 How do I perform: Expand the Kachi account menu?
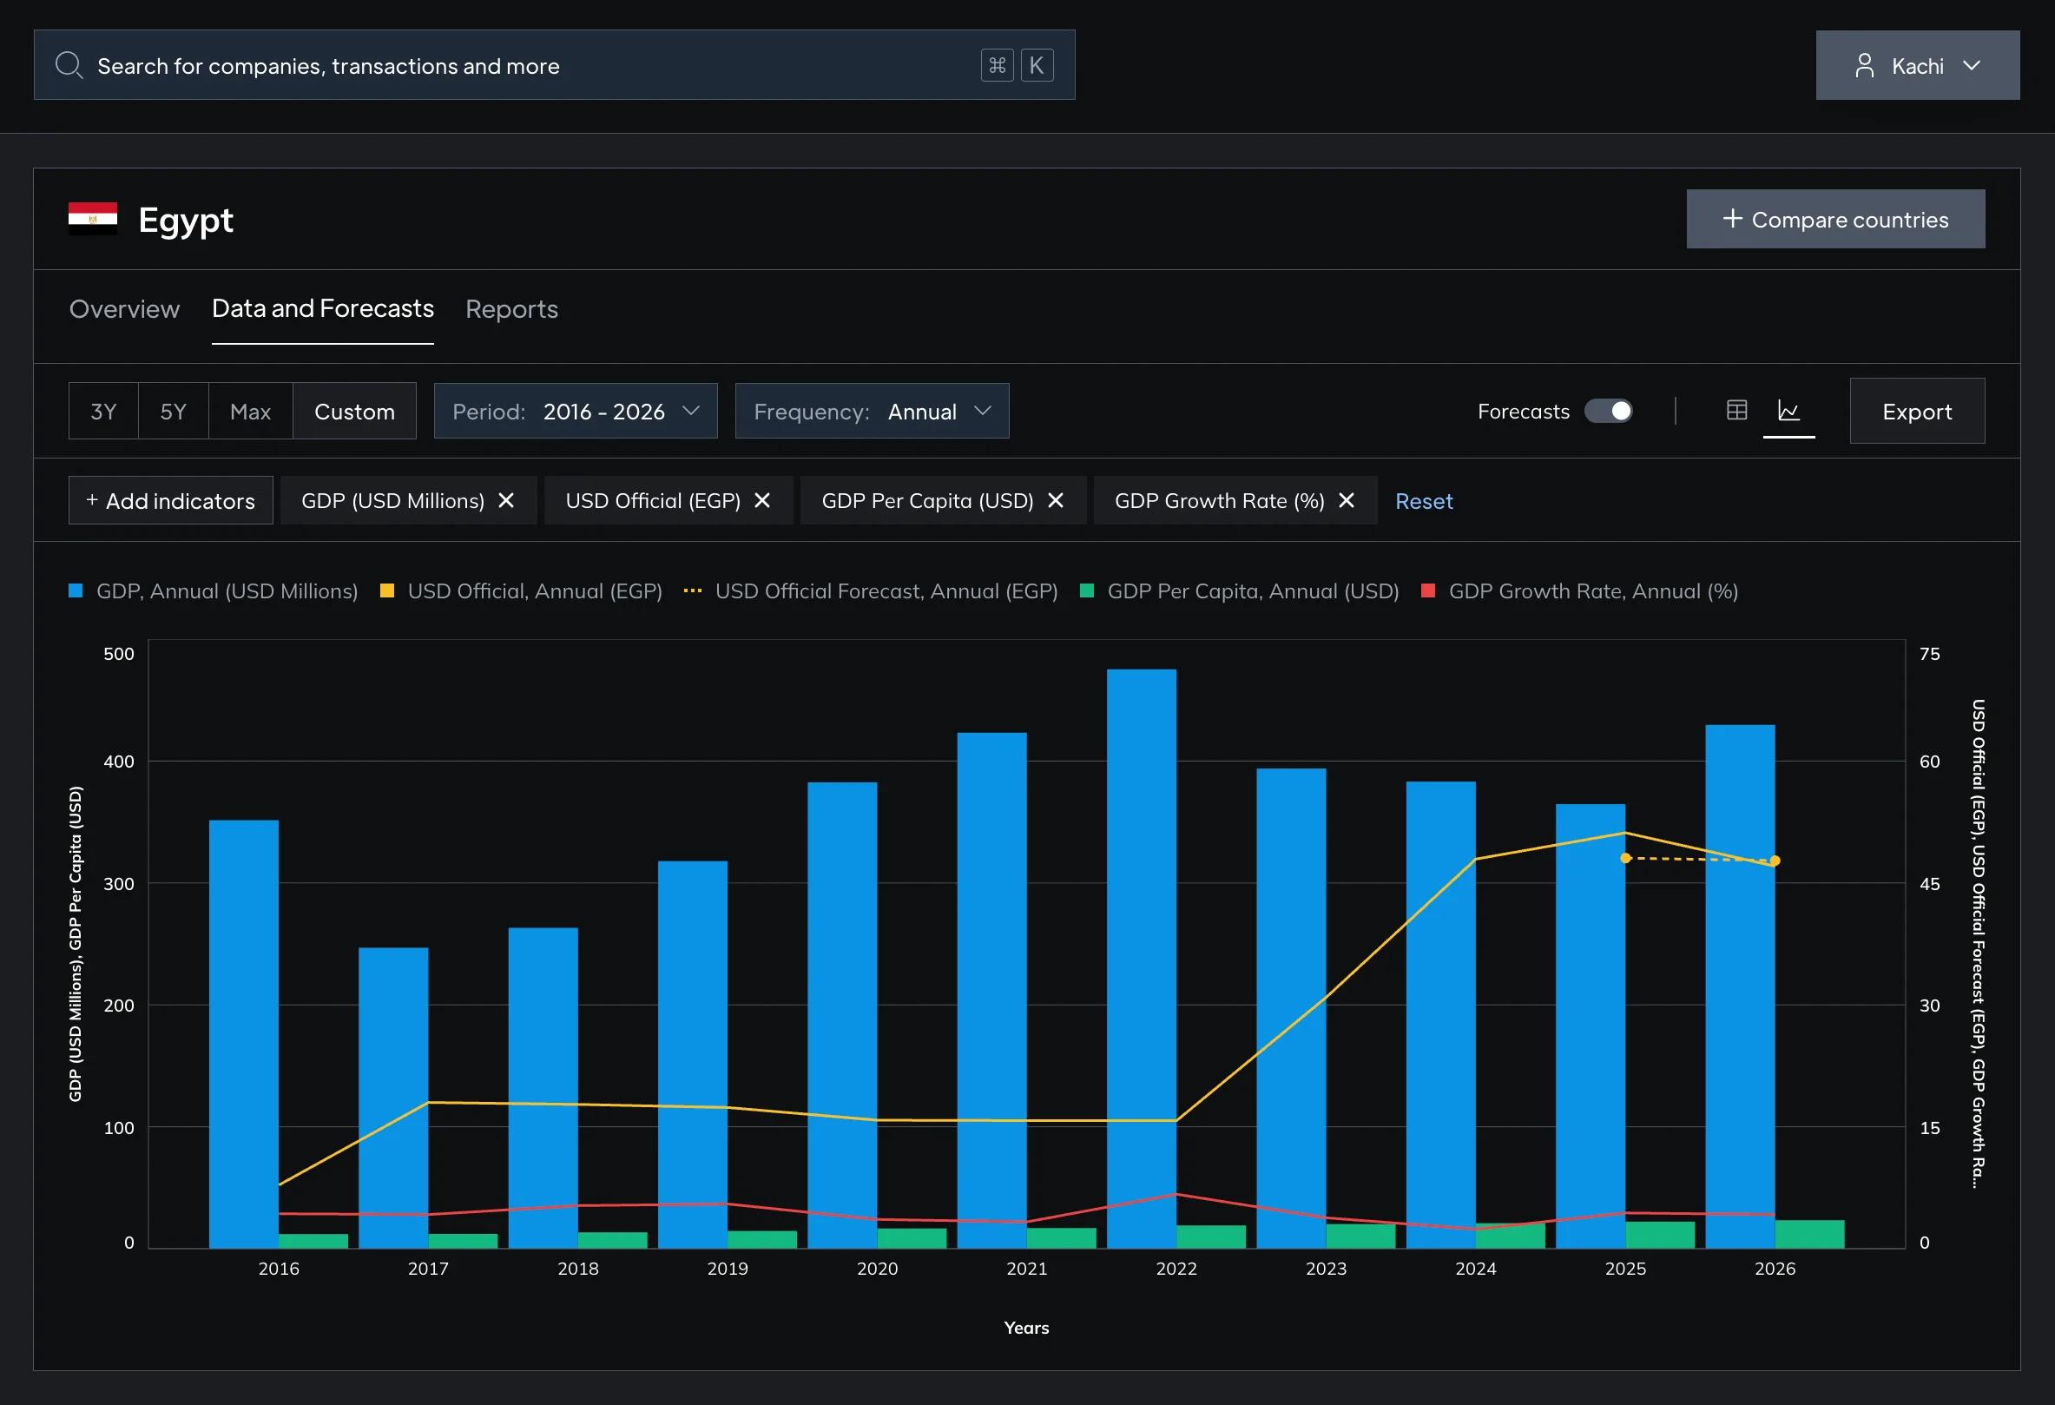[x=1917, y=65]
